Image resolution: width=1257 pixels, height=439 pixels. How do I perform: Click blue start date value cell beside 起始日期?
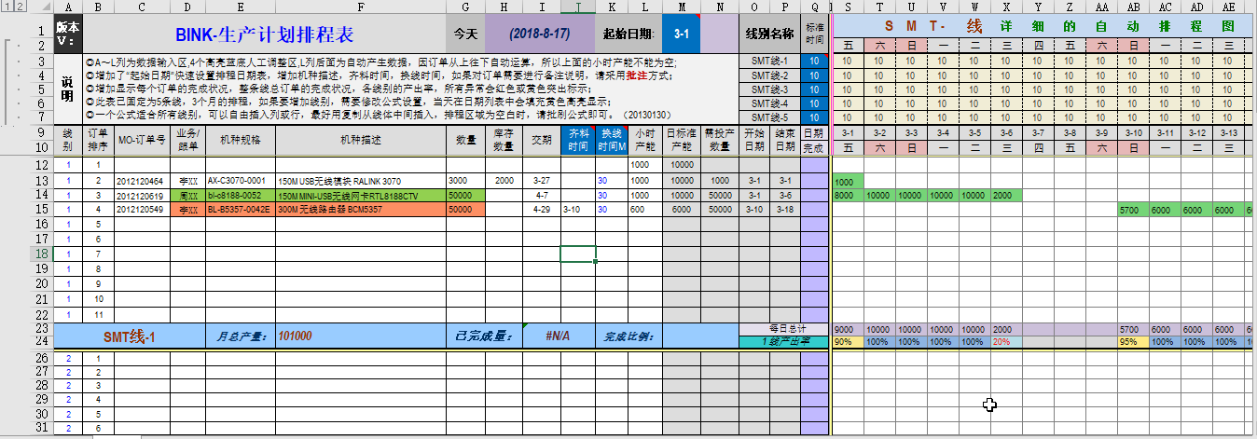point(681,34)
